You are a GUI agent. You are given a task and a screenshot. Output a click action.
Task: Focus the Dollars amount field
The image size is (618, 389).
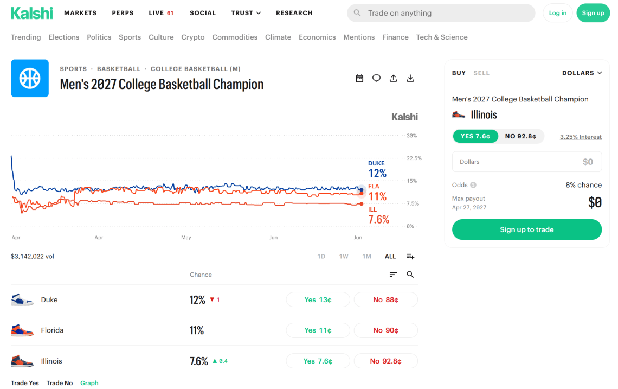pyautogui.click(x=526, y=162)
